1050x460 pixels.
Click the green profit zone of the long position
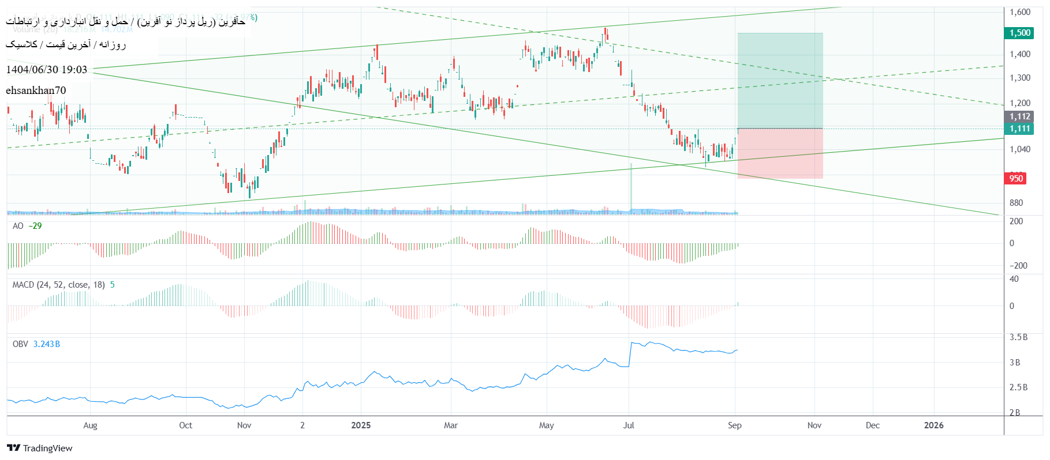tap(779, 81)
